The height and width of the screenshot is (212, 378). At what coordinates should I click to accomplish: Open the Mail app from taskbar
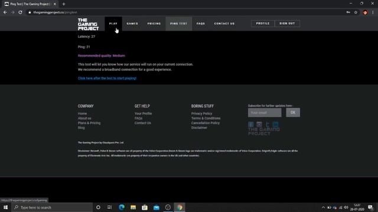(x=156, y=207)
